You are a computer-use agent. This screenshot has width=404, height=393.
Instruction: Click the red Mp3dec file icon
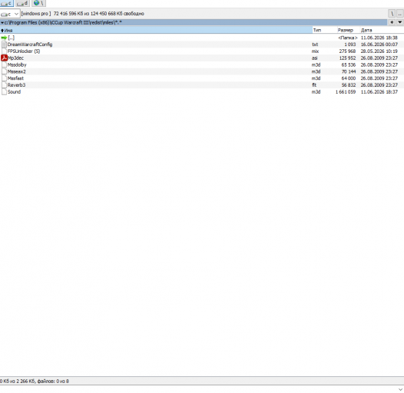tap(4, 58)
